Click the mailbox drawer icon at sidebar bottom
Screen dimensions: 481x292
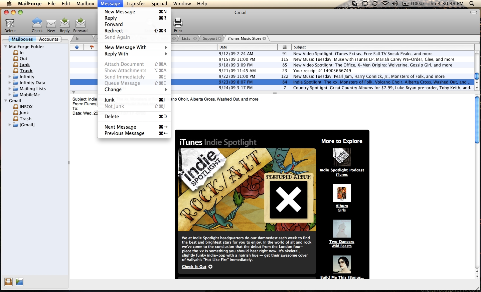pyautogui.click(x=9, y=282)
